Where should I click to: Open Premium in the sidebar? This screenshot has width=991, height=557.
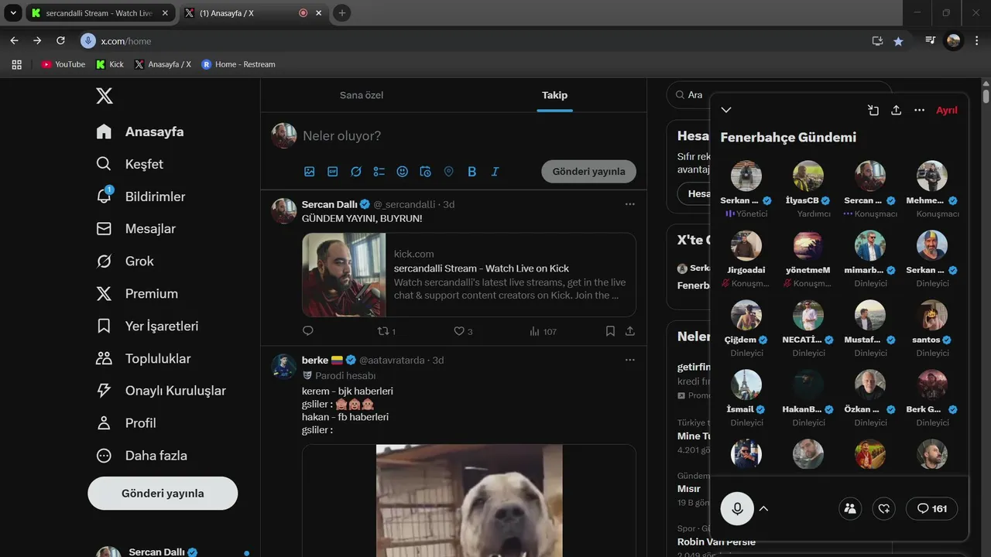point(136,294)
